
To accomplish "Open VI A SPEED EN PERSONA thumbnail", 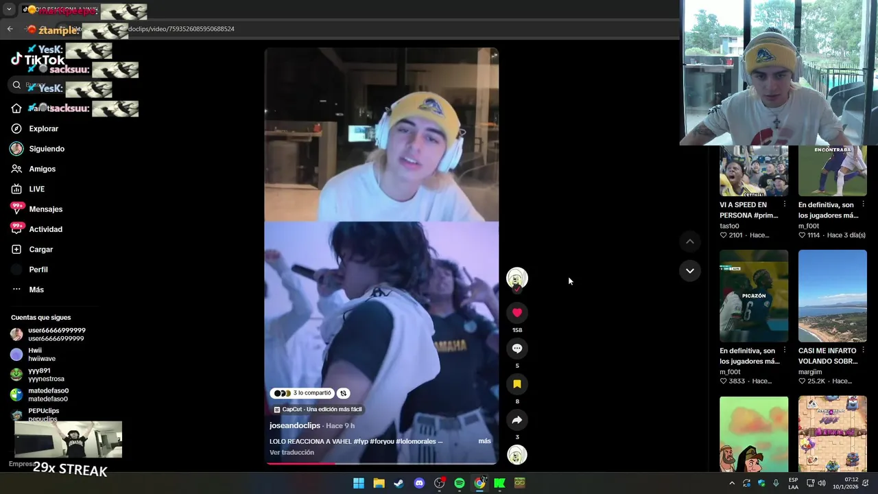I will point(754,171).
